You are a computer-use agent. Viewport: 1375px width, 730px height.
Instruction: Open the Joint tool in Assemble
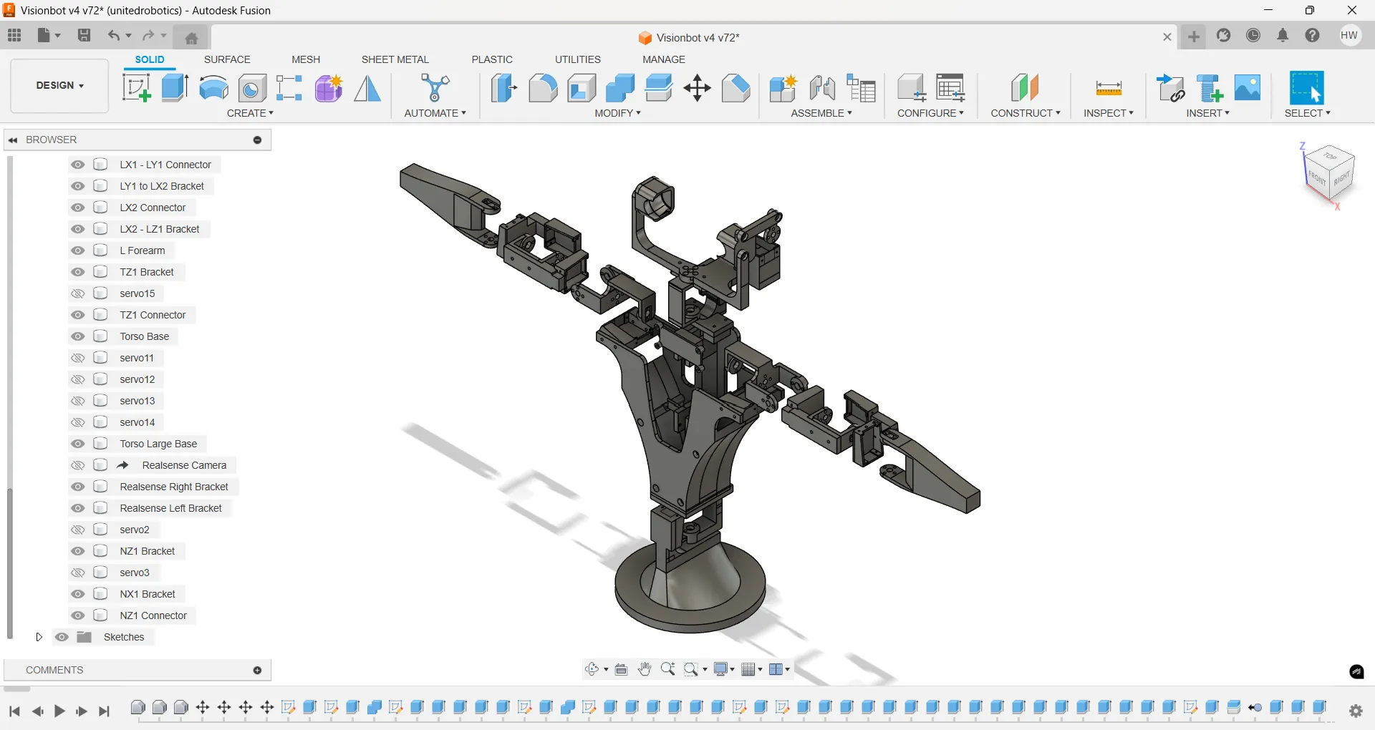point(822,88)
